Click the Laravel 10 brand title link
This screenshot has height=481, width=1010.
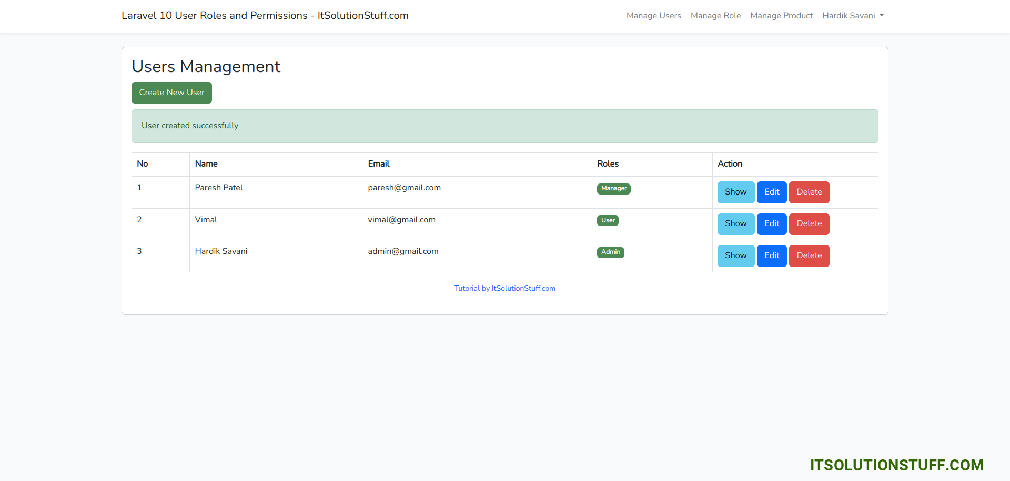[265, 16]
